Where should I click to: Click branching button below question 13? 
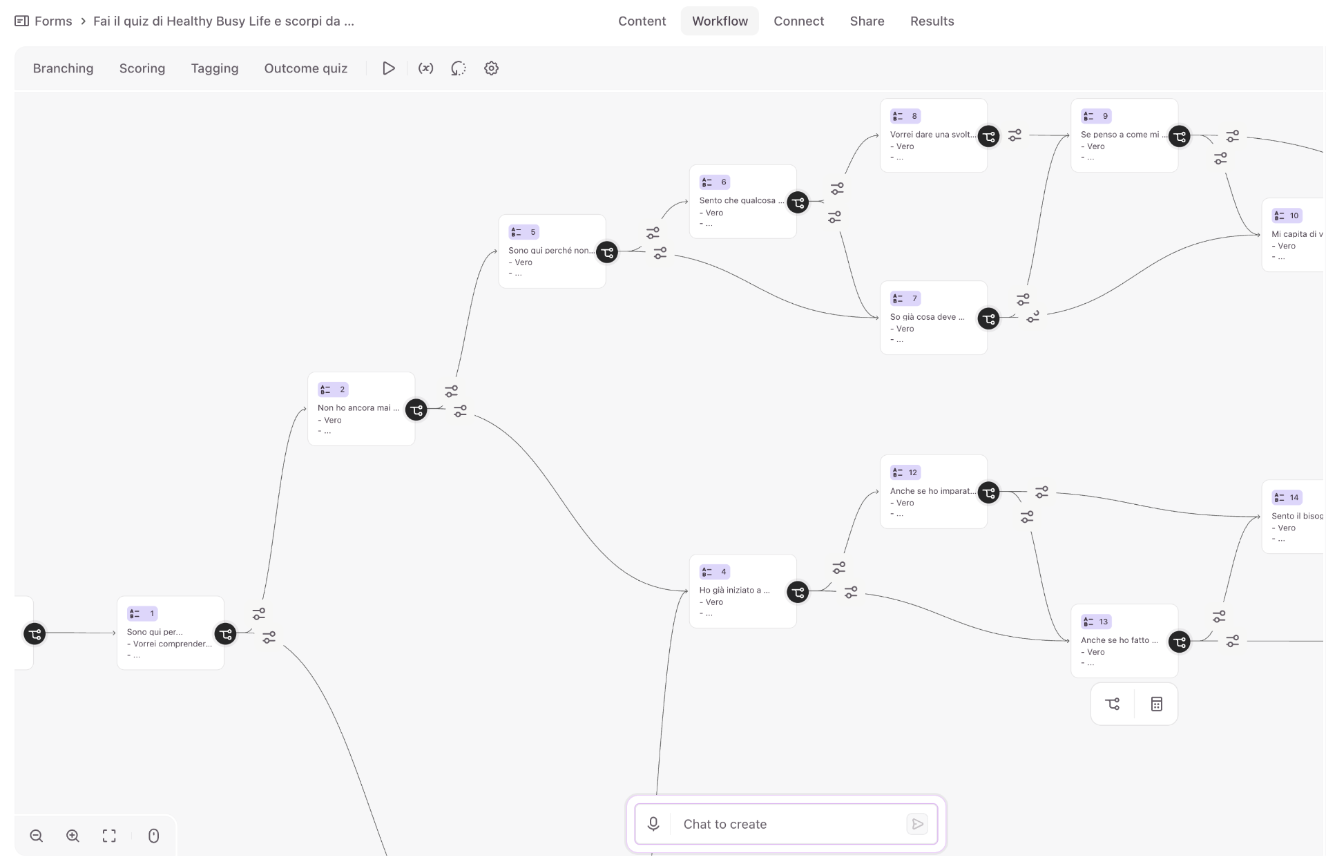pyautogui.click(x=1113, y=704)
